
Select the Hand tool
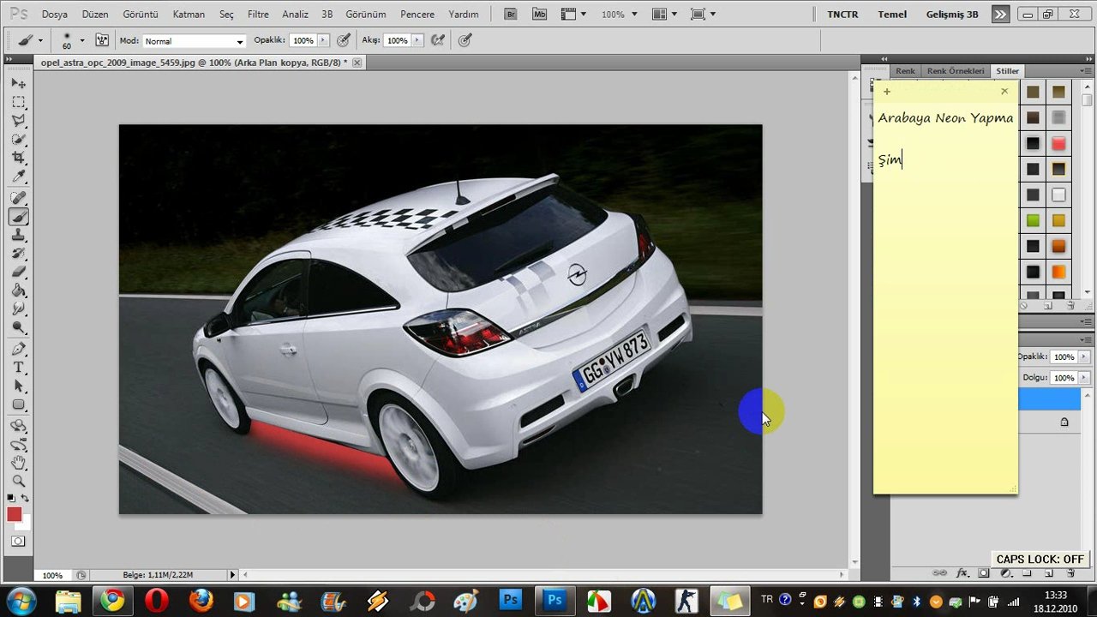[18, 464]
